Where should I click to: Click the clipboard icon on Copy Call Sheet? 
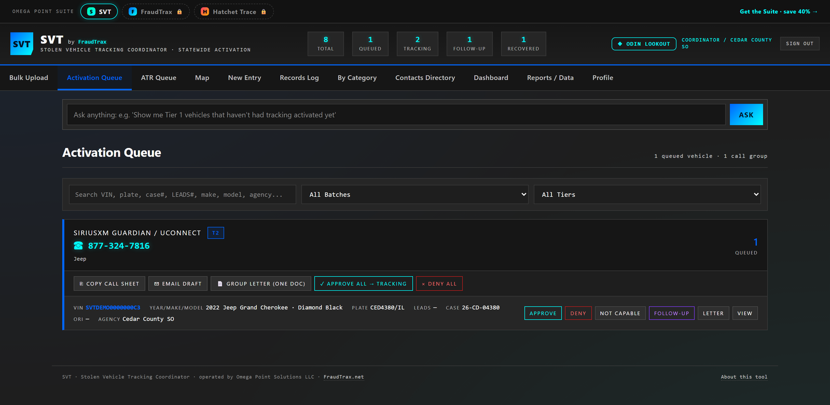[81, 284]
